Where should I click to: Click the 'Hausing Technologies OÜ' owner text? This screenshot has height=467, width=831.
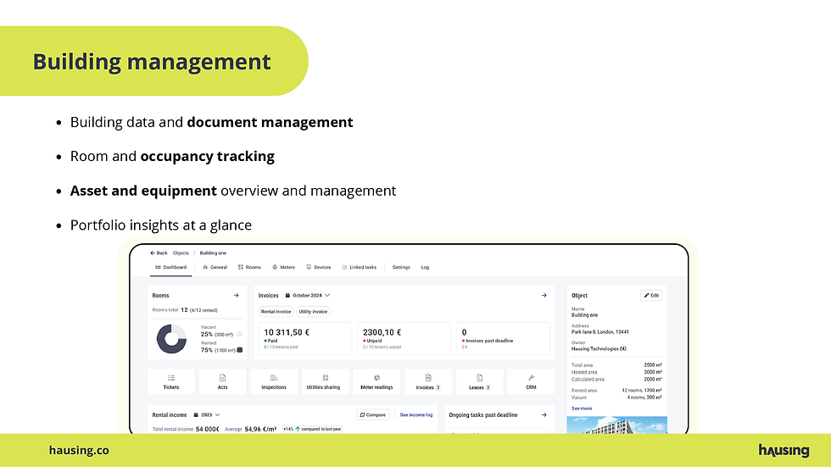point(599,349)
